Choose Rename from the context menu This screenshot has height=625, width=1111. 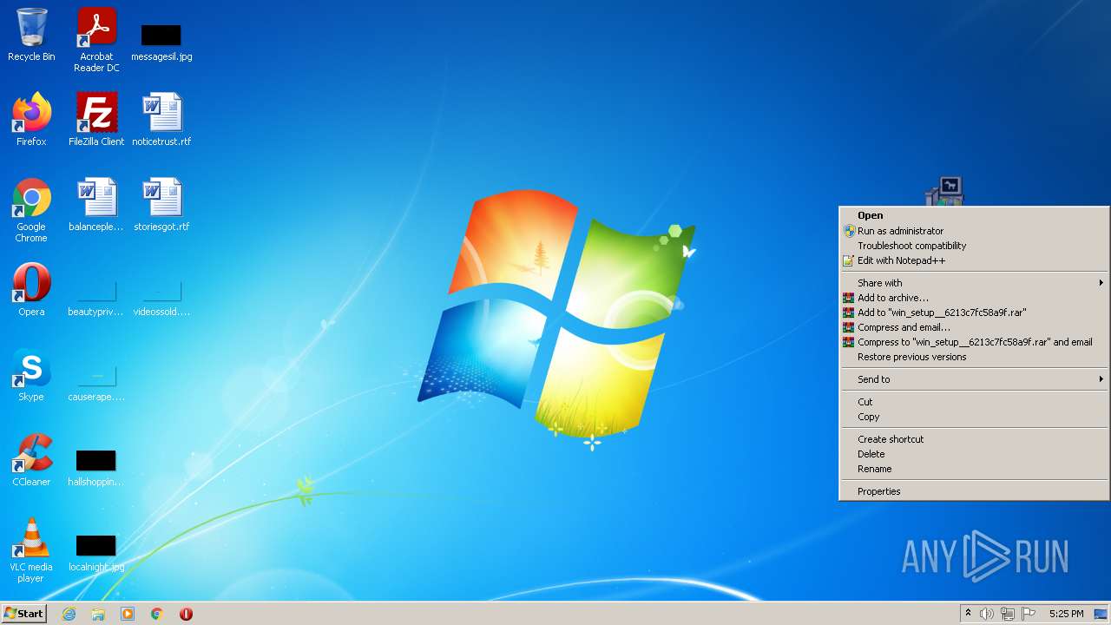pyautogui.click(x=974, y=469)
